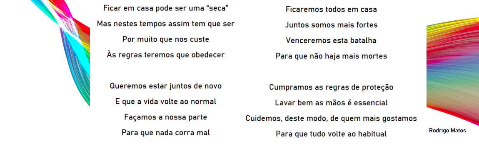Select "Lavar bem as mãos é essencial"
479x168 pixels.
[x=331, y=103]
